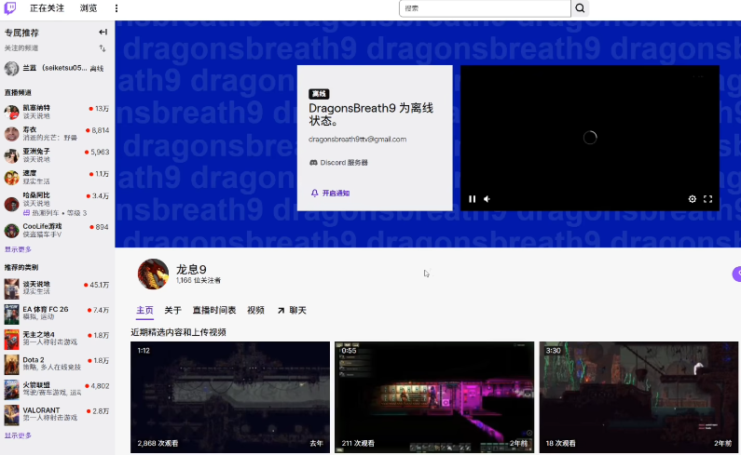
Task: Click the 近期精选内容和上传视频 heading
Action: coord(179,332)
